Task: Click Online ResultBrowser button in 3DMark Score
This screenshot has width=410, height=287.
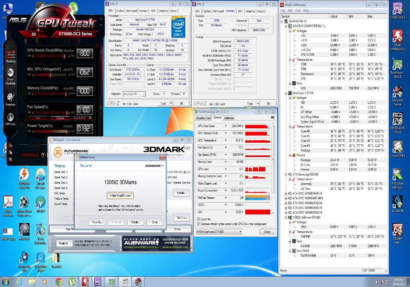Action: (x=120, y=196)
